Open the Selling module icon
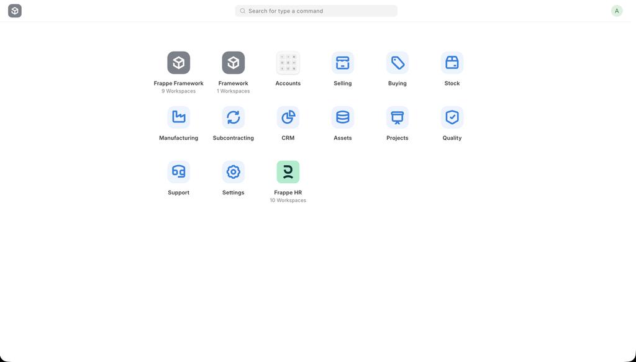Screen dimensions: 636x362 coord(343,63)
